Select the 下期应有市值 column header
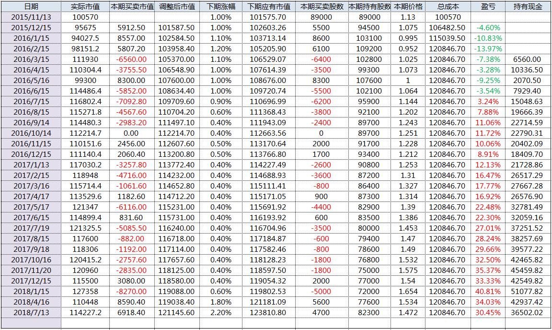Screen dimensions: 552x330 [269, 7]
